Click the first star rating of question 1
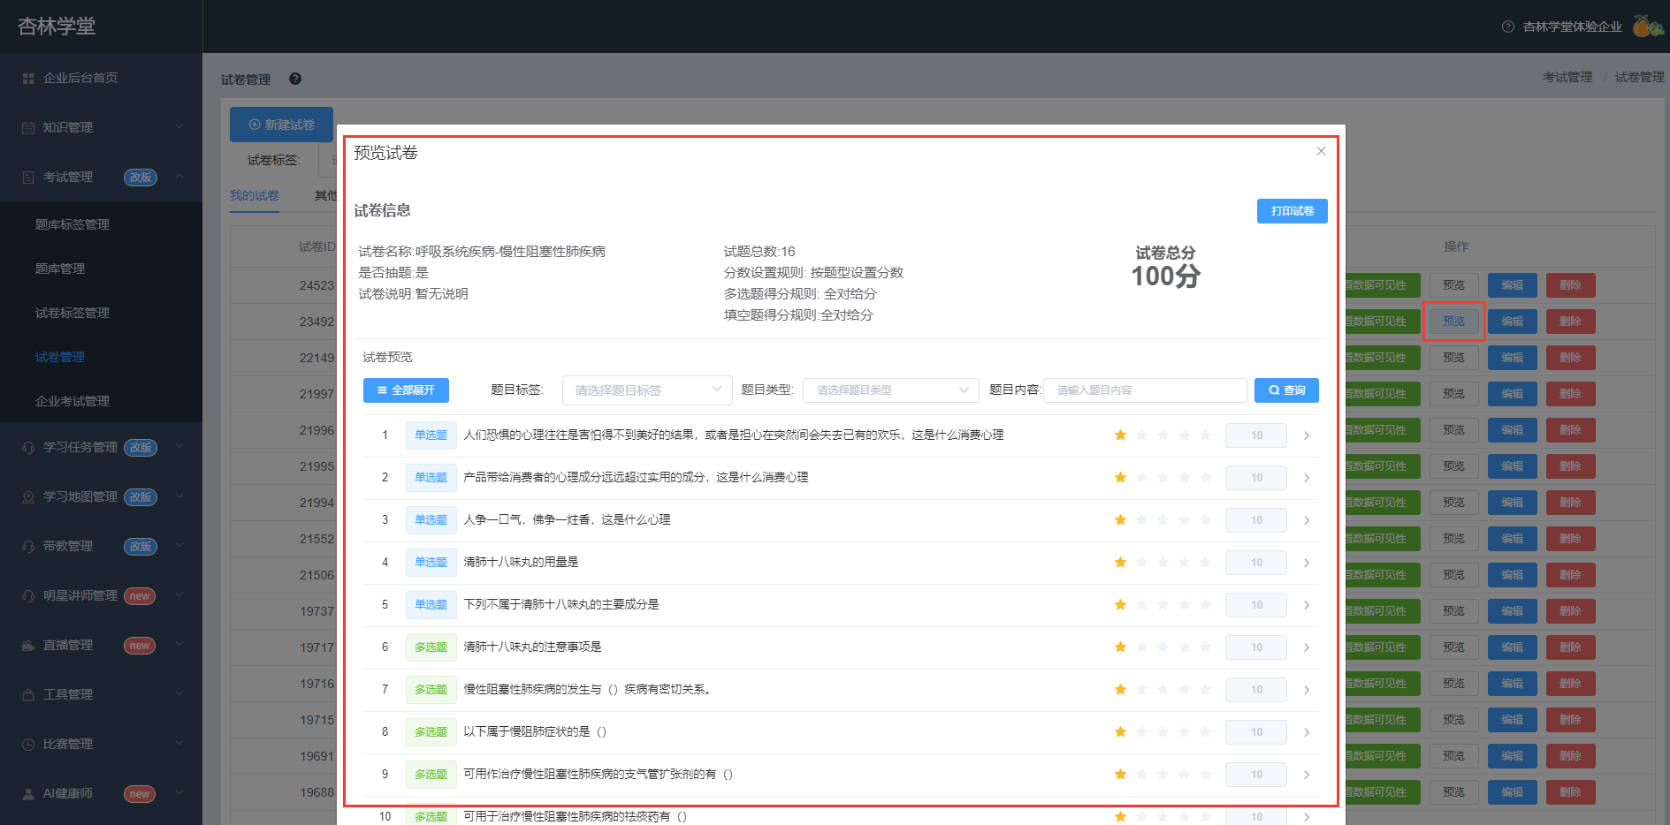 coord(1120,435)
